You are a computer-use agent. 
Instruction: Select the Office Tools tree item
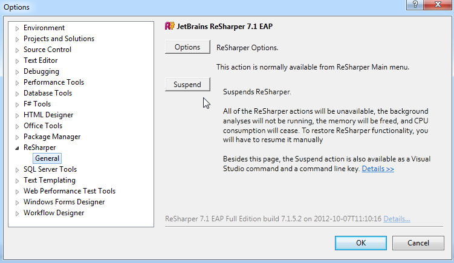(43, 126)
